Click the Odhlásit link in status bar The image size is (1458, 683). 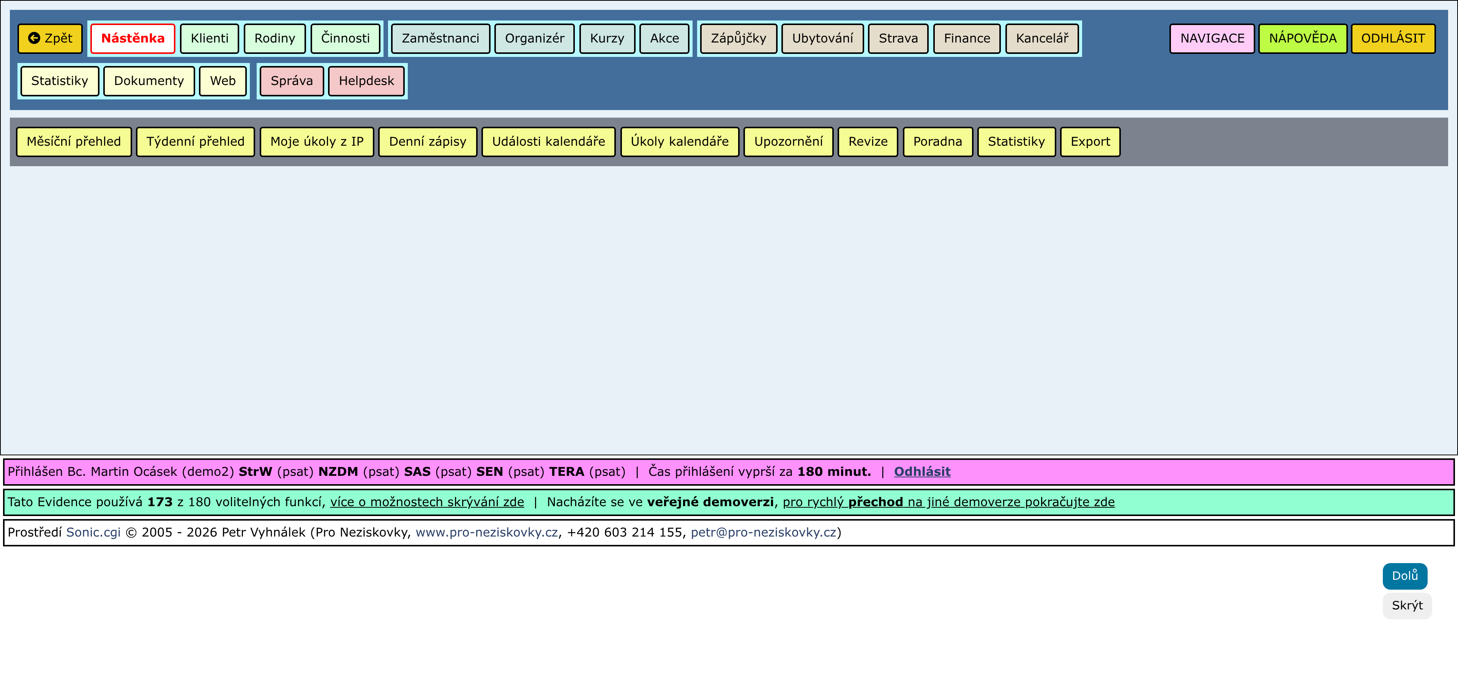pyautogui.click(x=922, y=472)
